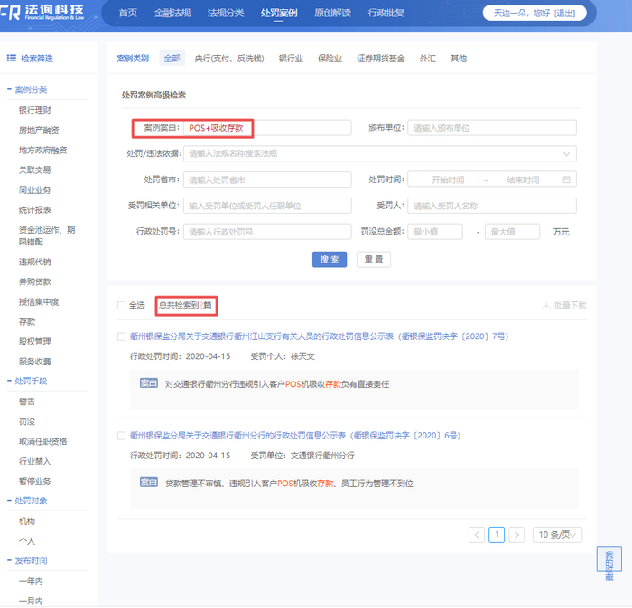Open the 〔2020〕6号 penalty result link

pyautogui.click(x=295, y=436)
